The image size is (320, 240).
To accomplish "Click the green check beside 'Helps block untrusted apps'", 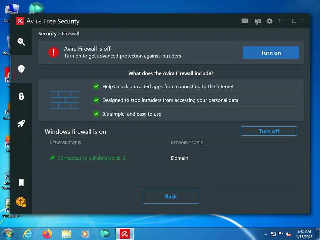I will coord(96,86).
